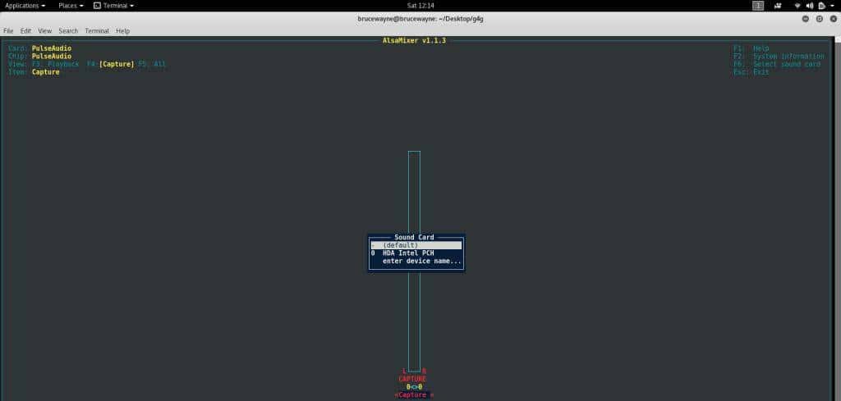This screenshot has height=401, width=841.
Task: Click F6 Select sound card shortcut text
Action: [x=777, y=64]
